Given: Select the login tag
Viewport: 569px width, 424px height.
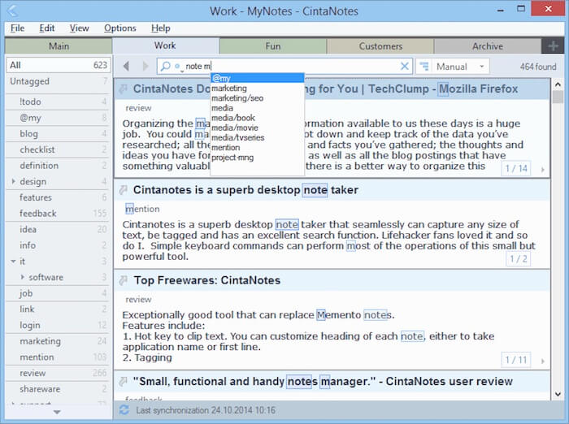Looking at the screenshot, I should 59,326.
